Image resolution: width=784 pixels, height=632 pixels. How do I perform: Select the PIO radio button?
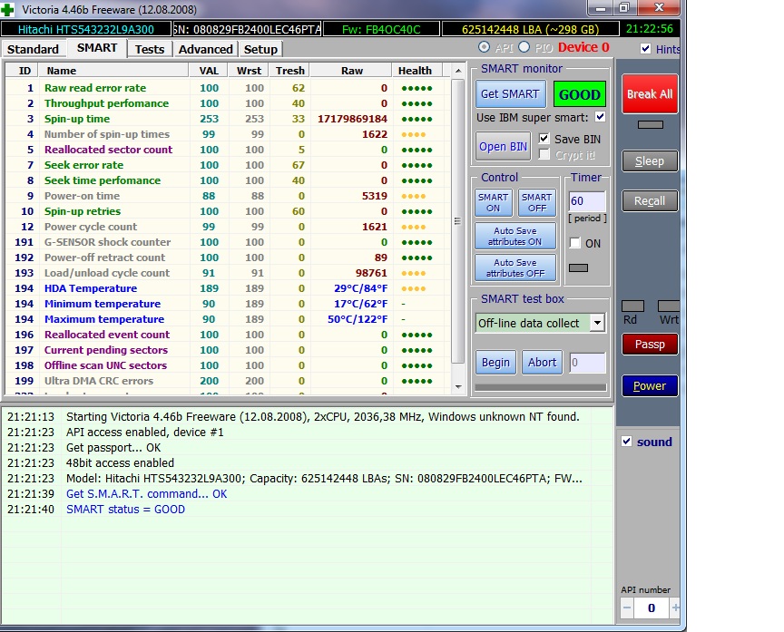coord(524,47)
